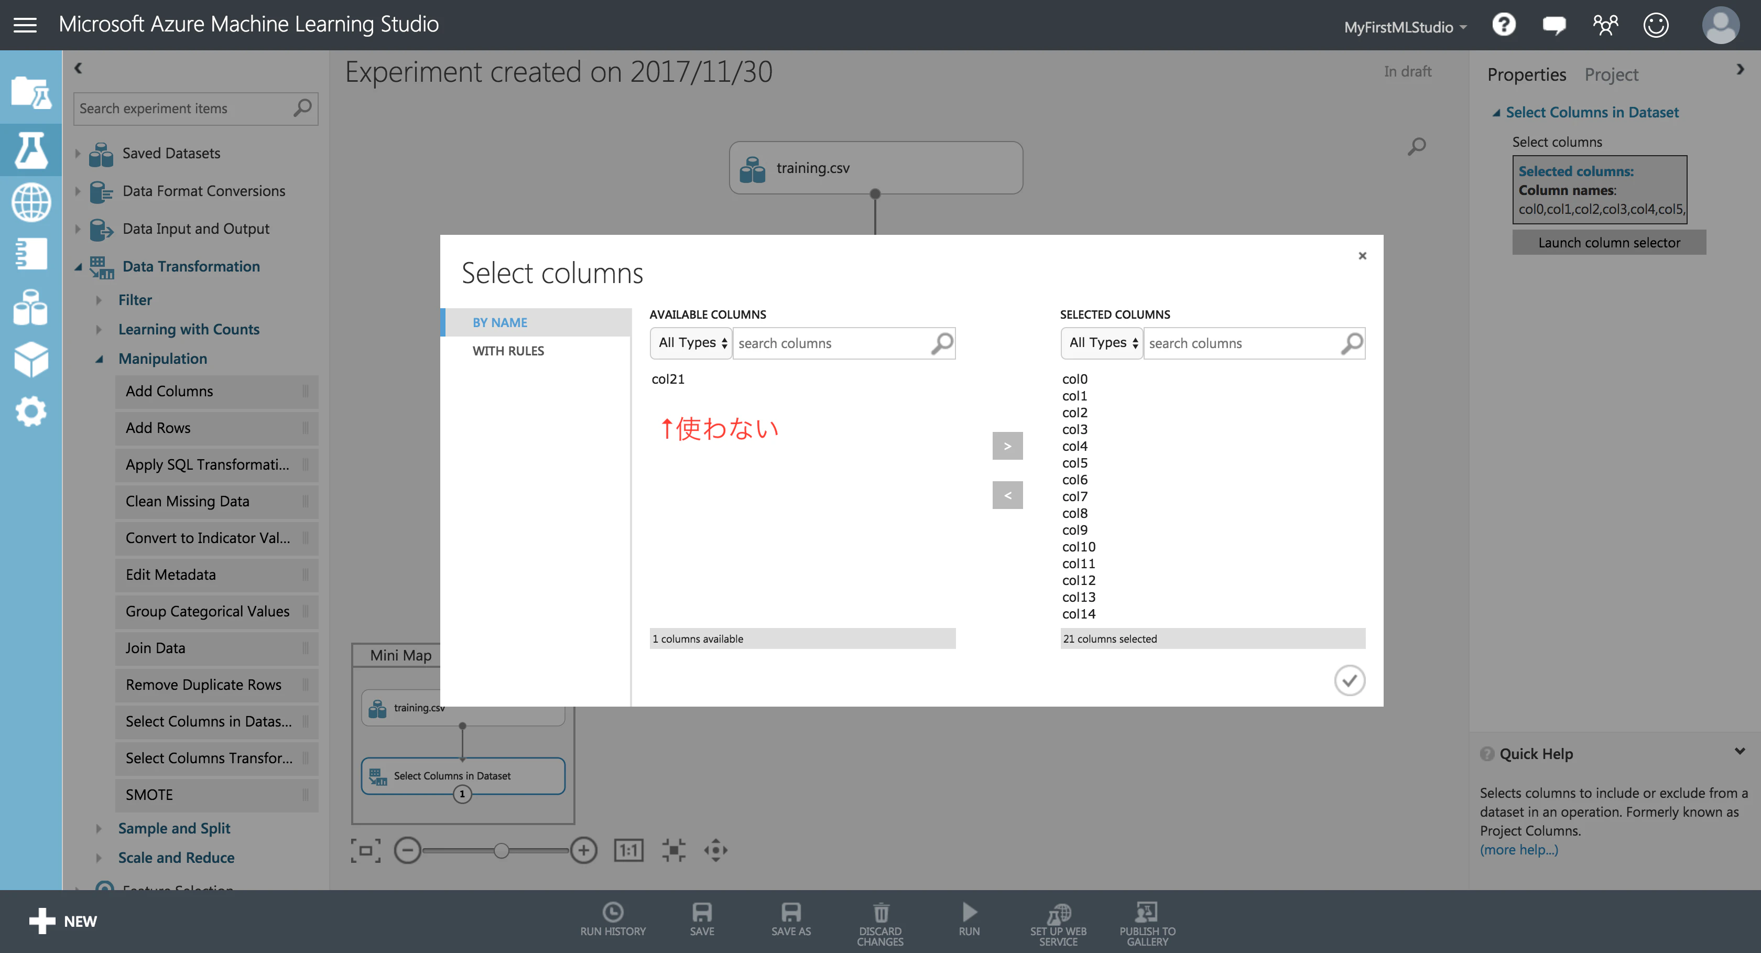Viewport: 1761px width, 953px height.
Task: Open the user account avatar
Action: pyautogui.click(x=1720, y=25)
